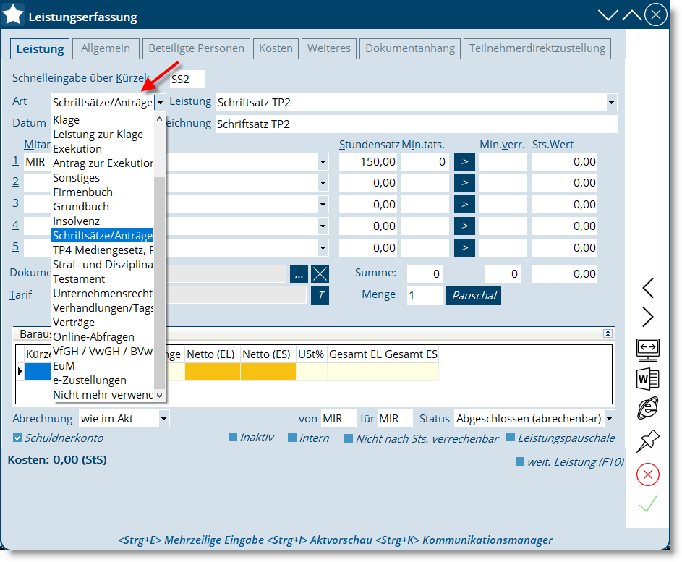Toggle the Schuldnerkonto checkbox
The width and height of the screenshot is (682, 562).
click(x=17, y=438)
